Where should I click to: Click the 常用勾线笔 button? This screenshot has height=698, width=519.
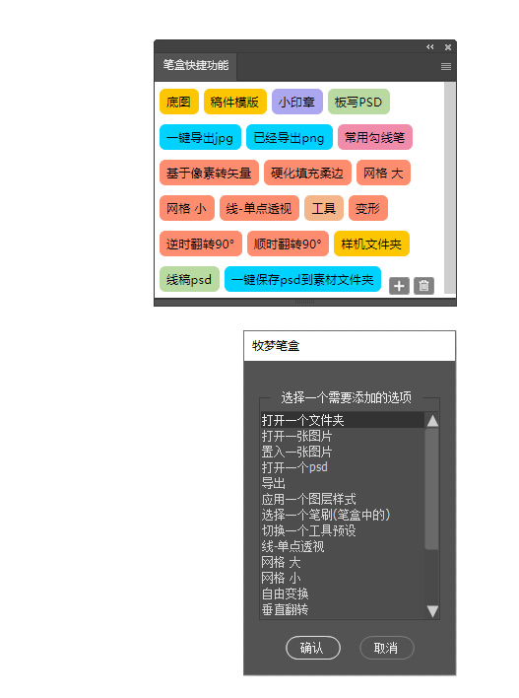click(375, 137)
